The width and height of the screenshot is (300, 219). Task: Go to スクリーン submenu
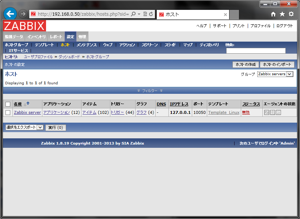[x=149, y=45]
